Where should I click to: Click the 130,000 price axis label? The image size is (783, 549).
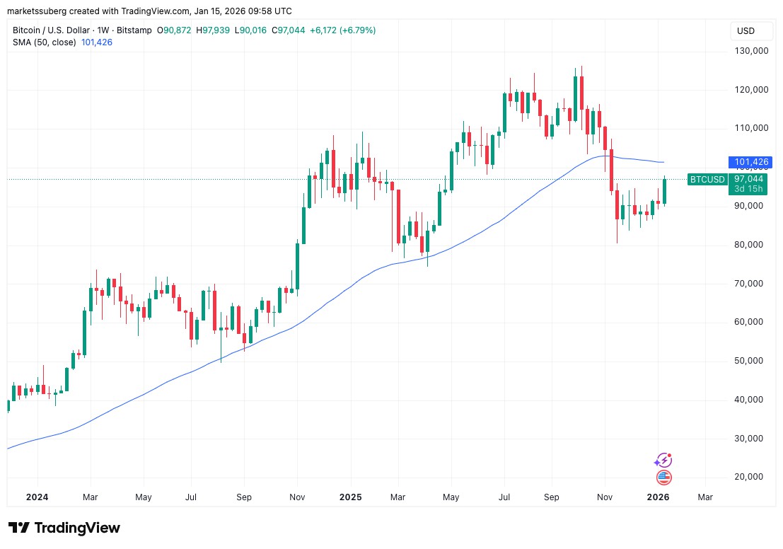click(x=751, y=50)
